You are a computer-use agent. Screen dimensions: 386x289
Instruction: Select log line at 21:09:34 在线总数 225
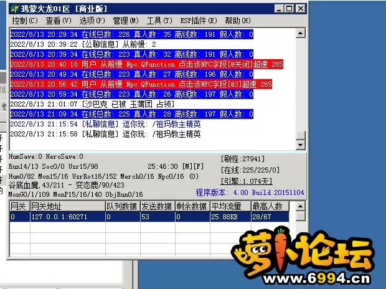132,114
